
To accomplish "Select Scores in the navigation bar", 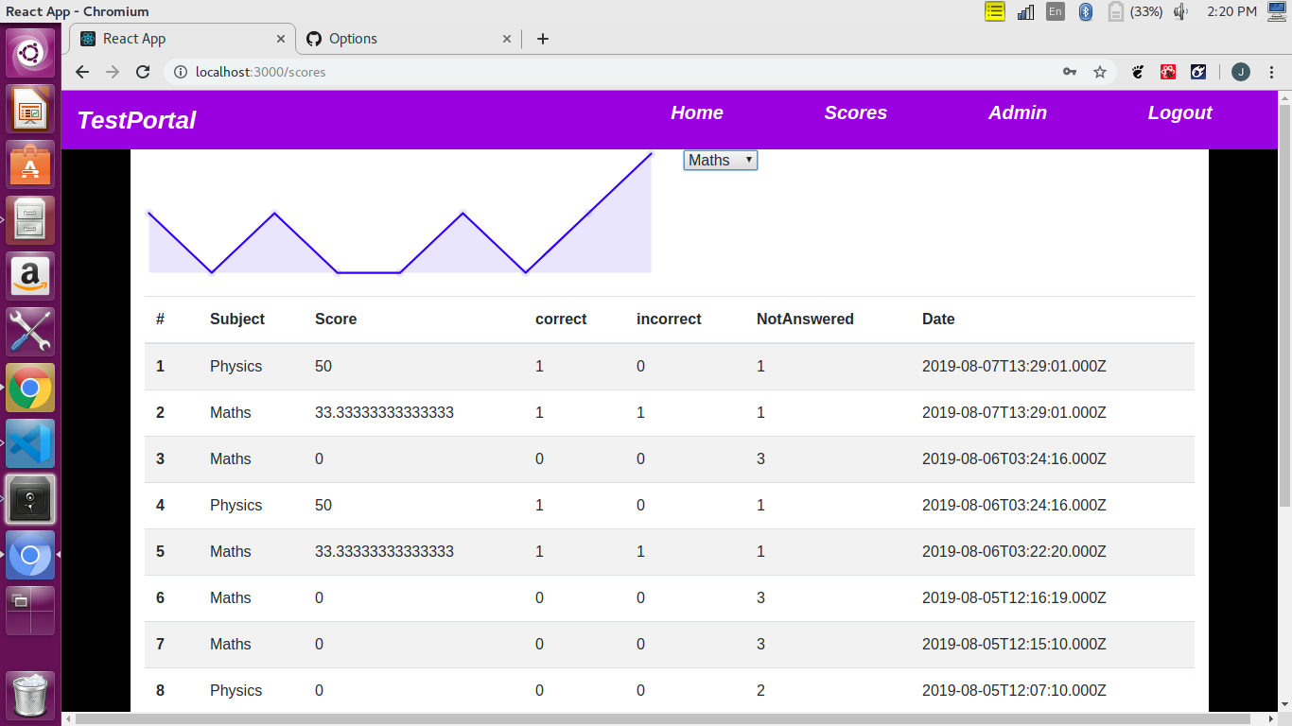I will [x=855, y=112].
